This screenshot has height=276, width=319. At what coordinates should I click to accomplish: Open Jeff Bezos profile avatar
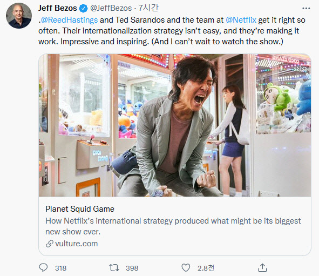[19, 16]
